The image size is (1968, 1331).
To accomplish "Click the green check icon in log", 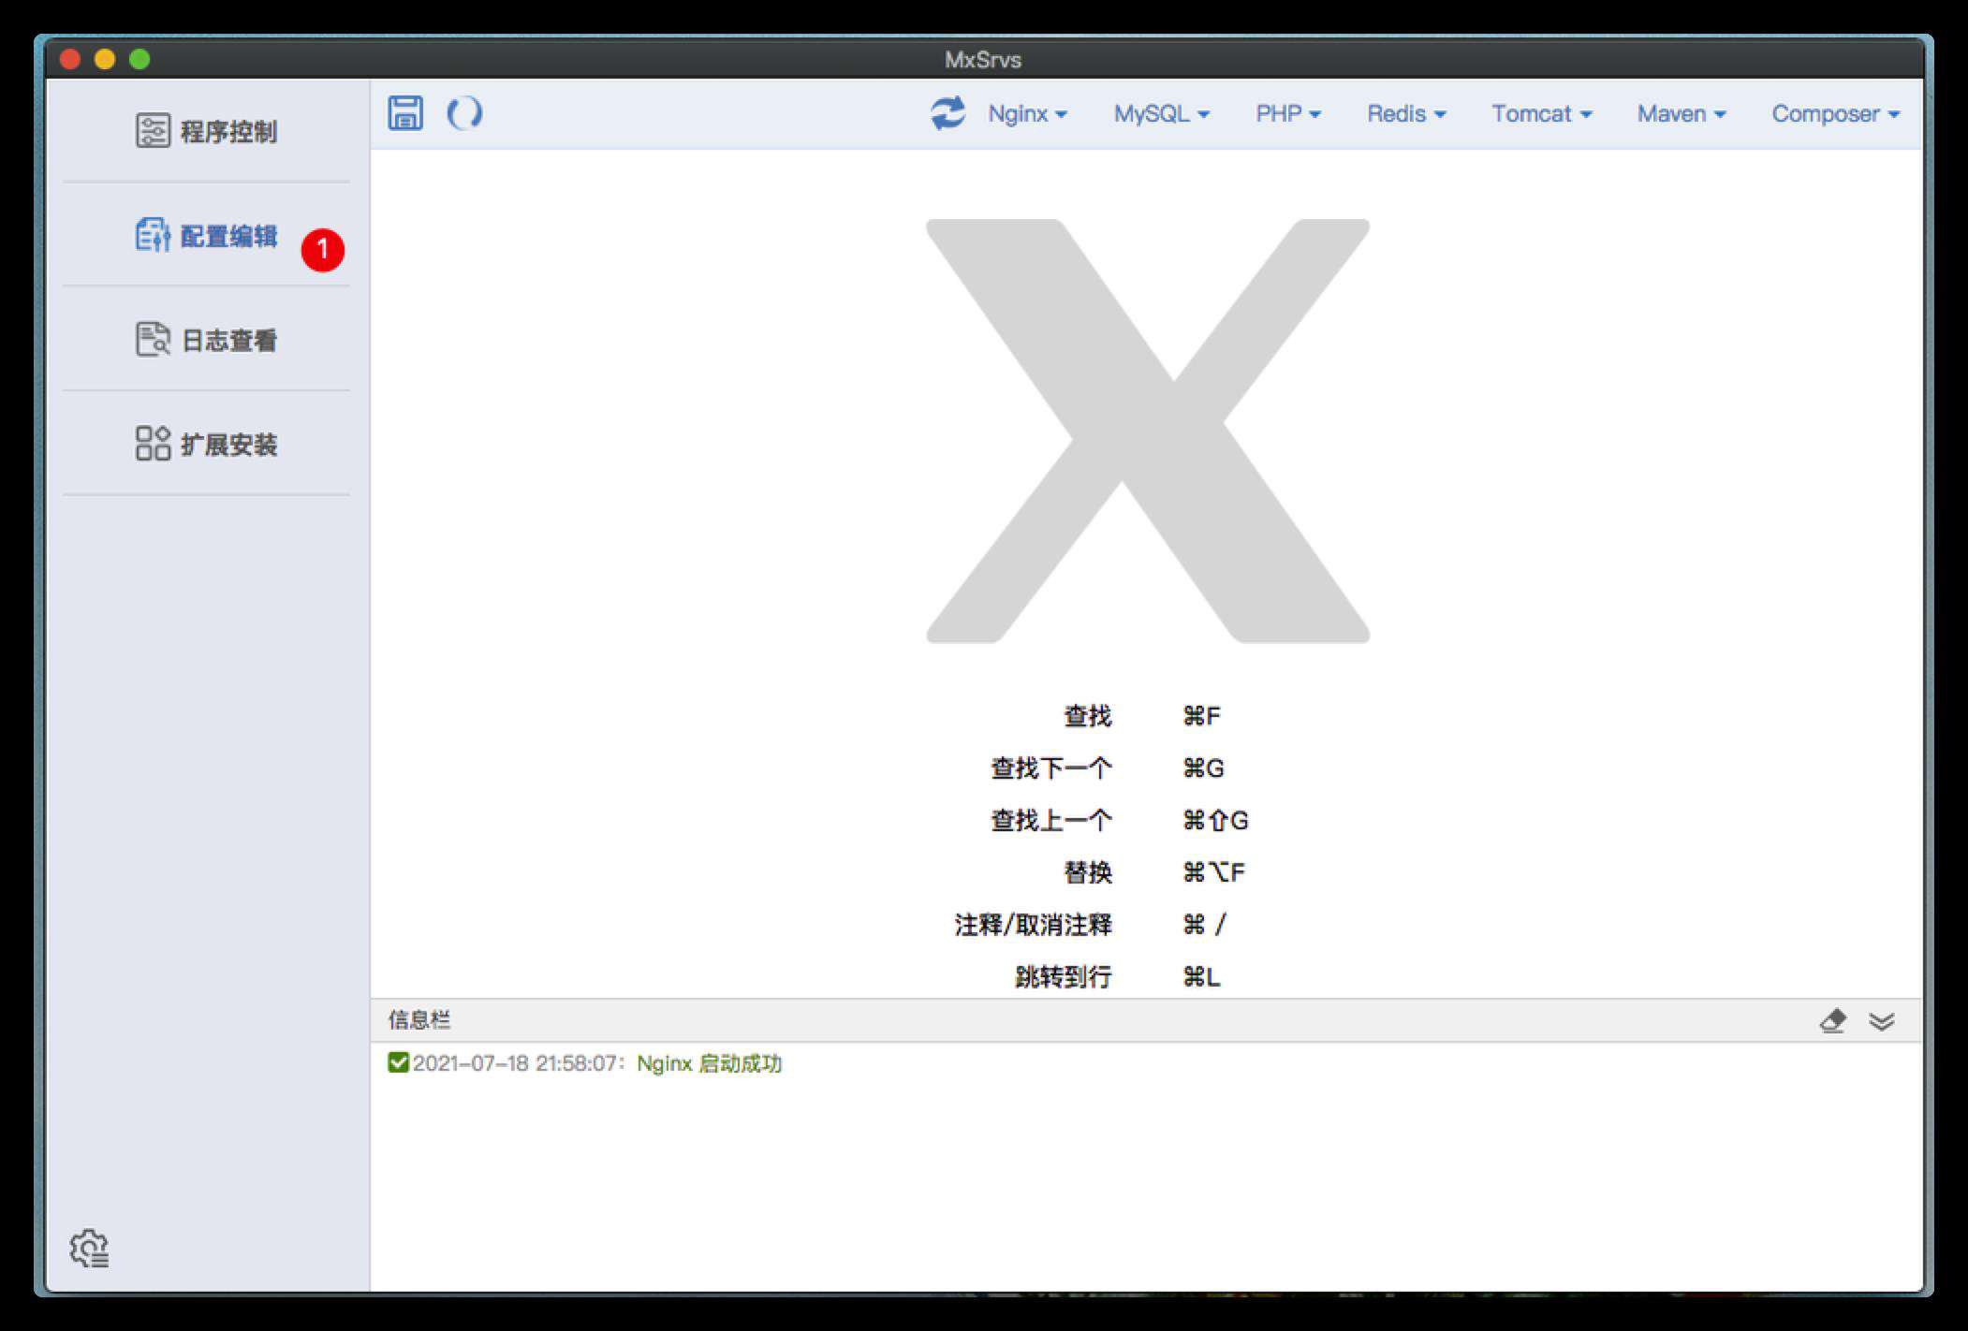I will [398, 1062].
